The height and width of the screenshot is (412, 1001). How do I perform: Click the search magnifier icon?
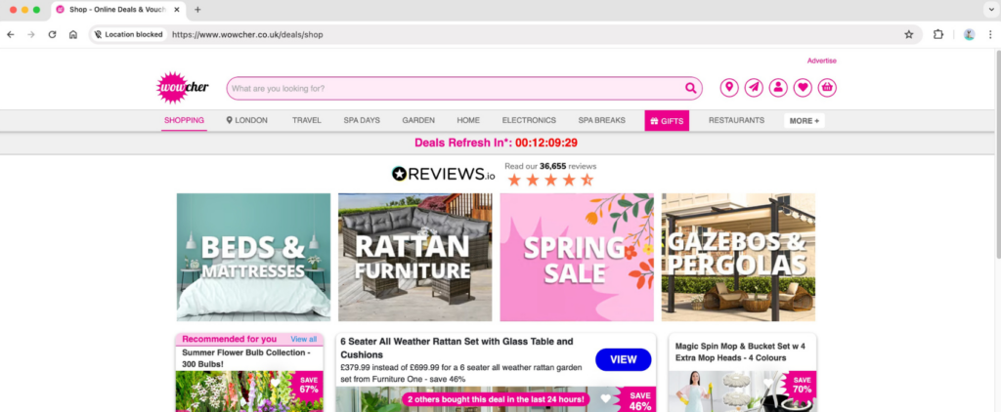691,88
